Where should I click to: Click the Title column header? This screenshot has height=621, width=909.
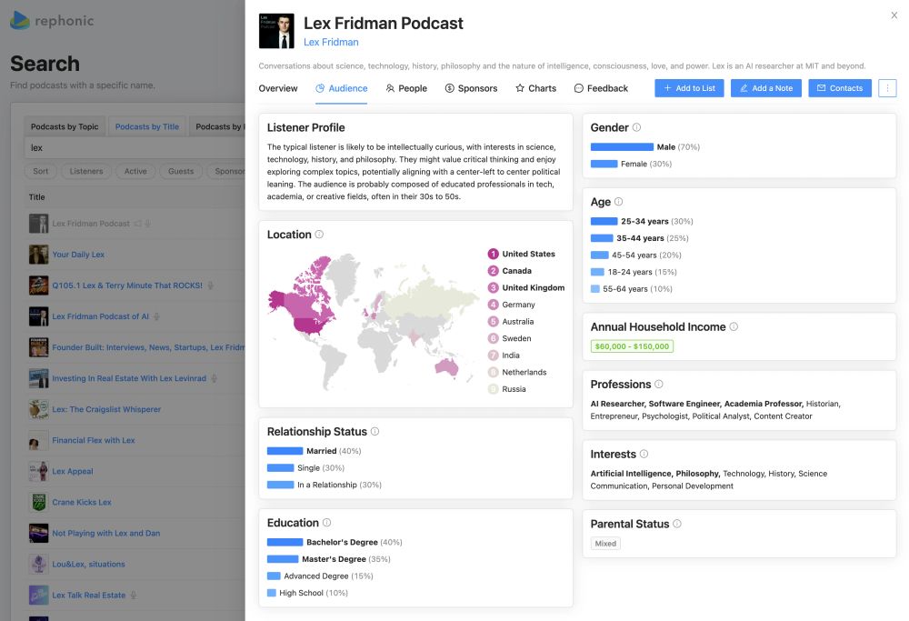[x=36, y=197]
